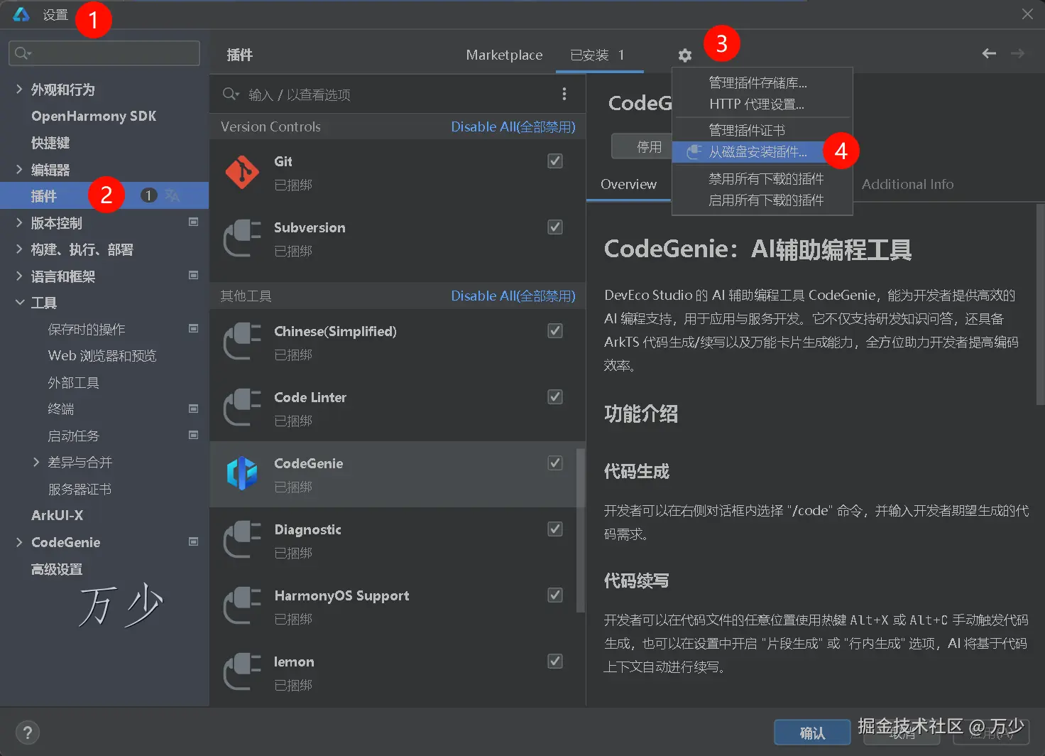Click the Code Linter plugin icon
Image resolution: width=1045 pixels, height=756 pixels.
(242, 408)
